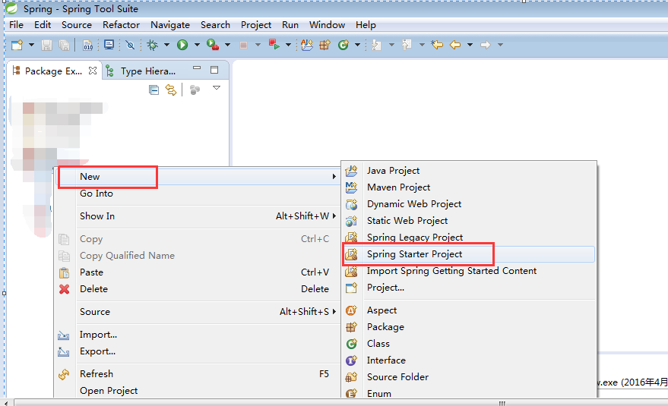The width and height of the screenshot is (668, 406).
Task: Click Last Edit Location icon
Action: (x=437, y=45)
